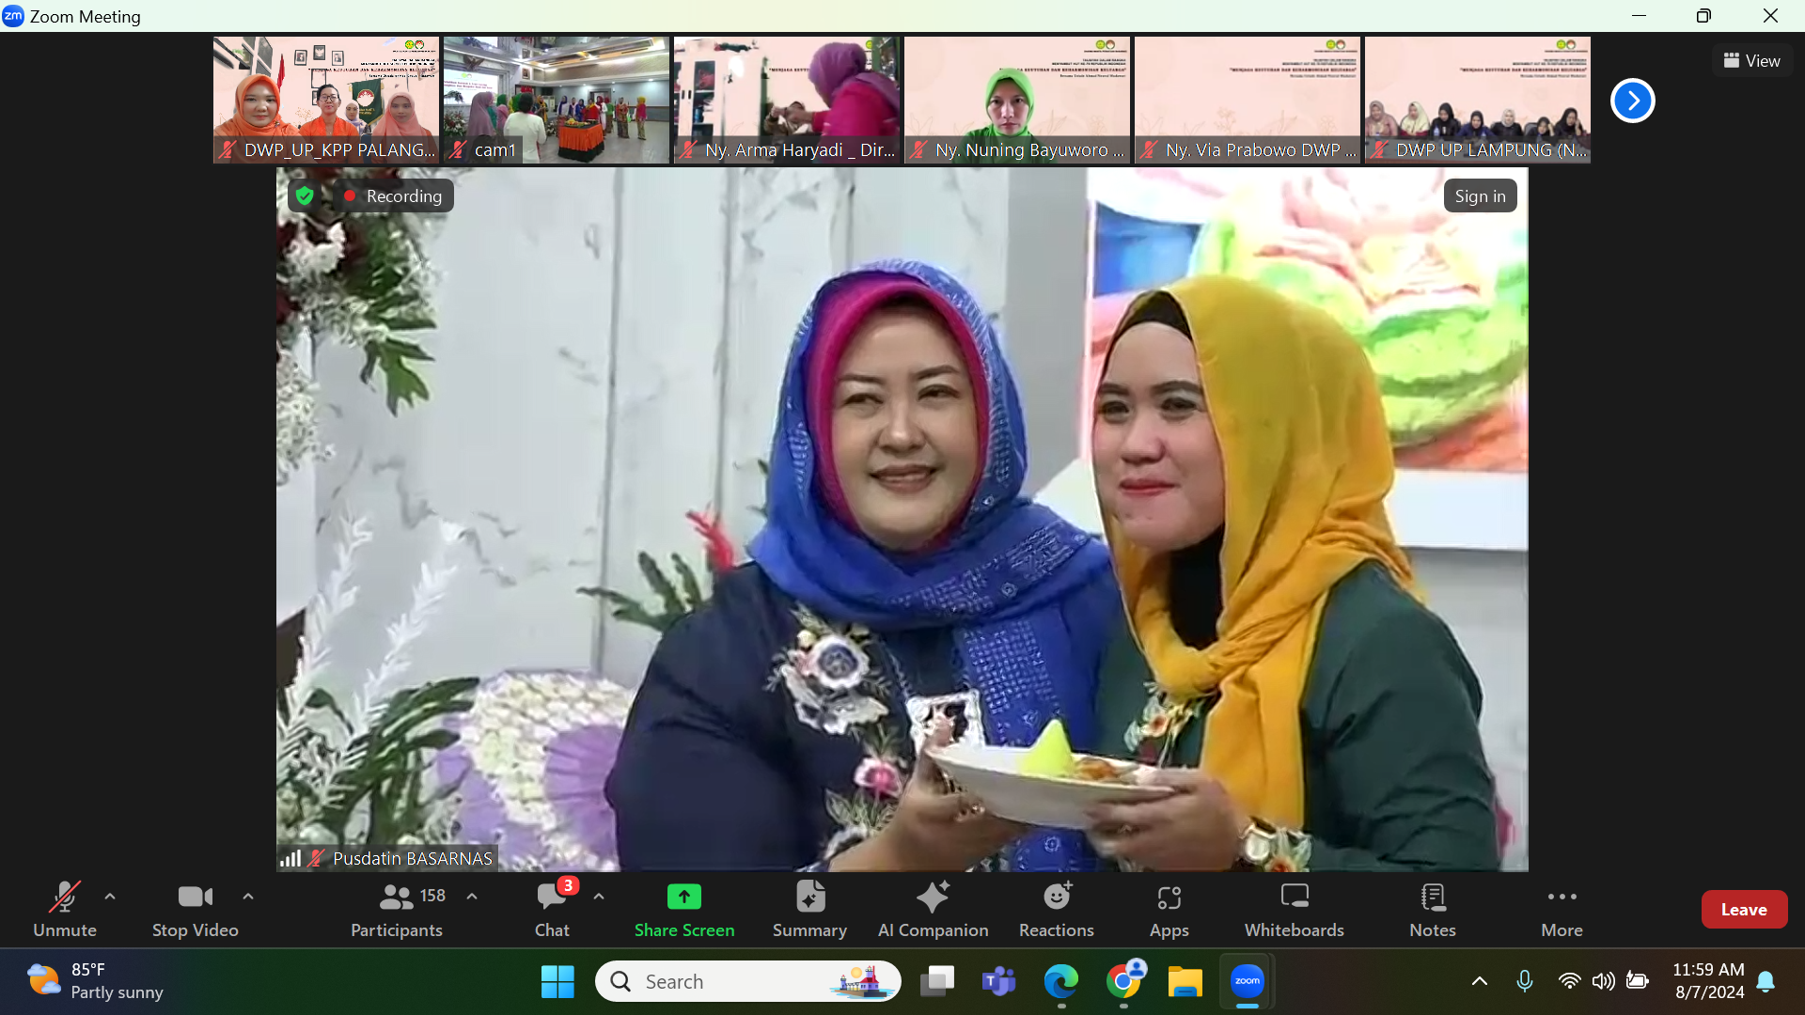Toggle the Participants list panel

[x=396, y=908]
